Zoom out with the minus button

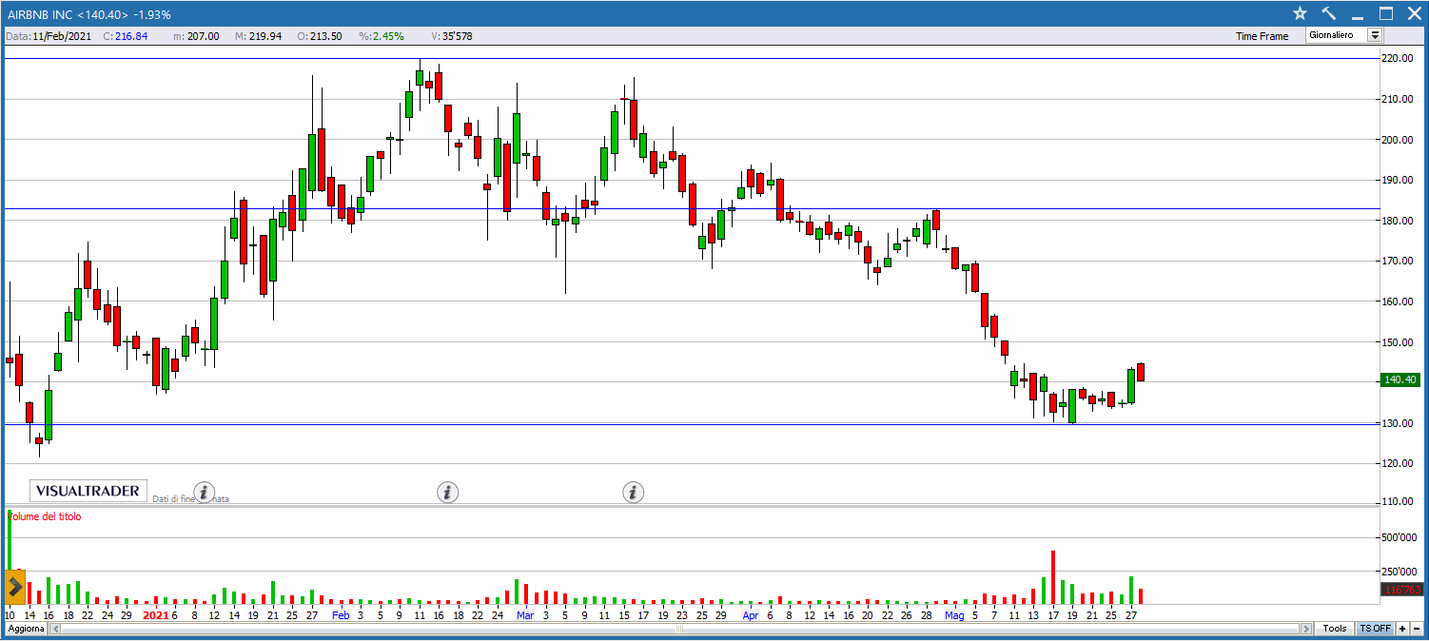(1417, 629)
